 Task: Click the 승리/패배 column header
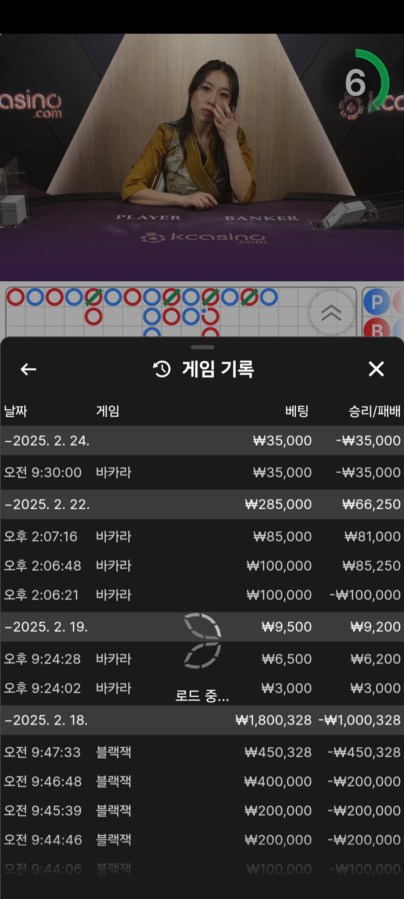click(374, 411)
